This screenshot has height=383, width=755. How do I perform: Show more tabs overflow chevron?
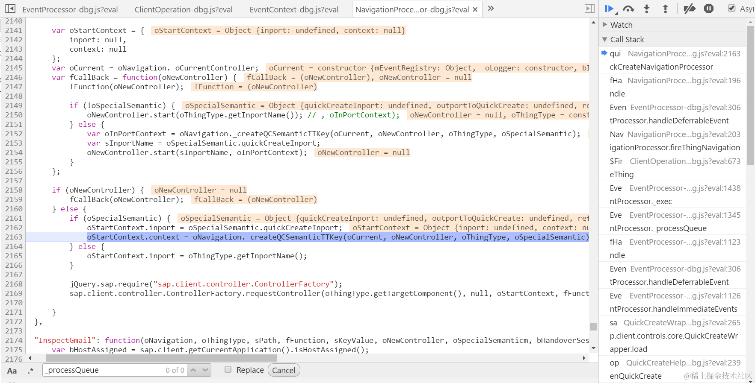(491, 9)
